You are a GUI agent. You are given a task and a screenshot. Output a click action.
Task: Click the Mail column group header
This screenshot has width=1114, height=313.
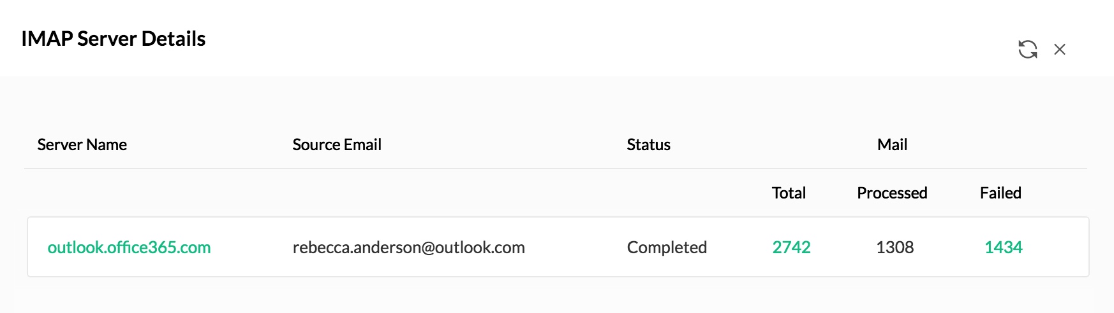(x=892, y=145)
